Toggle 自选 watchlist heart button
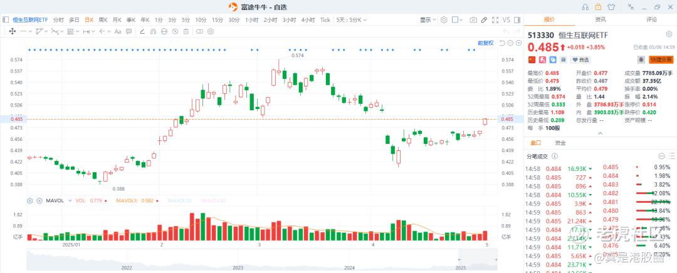677x273 pixels. 582,59
